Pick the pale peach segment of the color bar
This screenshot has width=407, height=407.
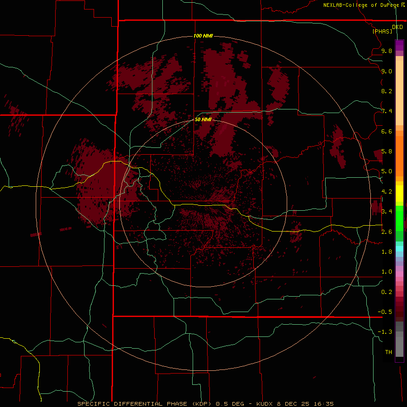pos(399,94)
